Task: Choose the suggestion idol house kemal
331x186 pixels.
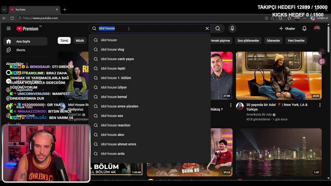Action: pyautogui.click(x=149, y=97)
